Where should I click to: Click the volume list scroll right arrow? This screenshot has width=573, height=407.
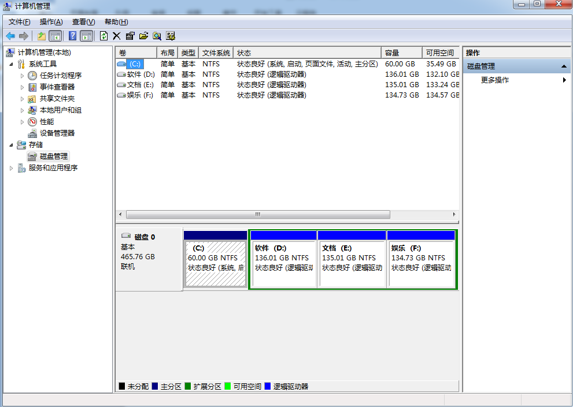(x=454, y=214)
